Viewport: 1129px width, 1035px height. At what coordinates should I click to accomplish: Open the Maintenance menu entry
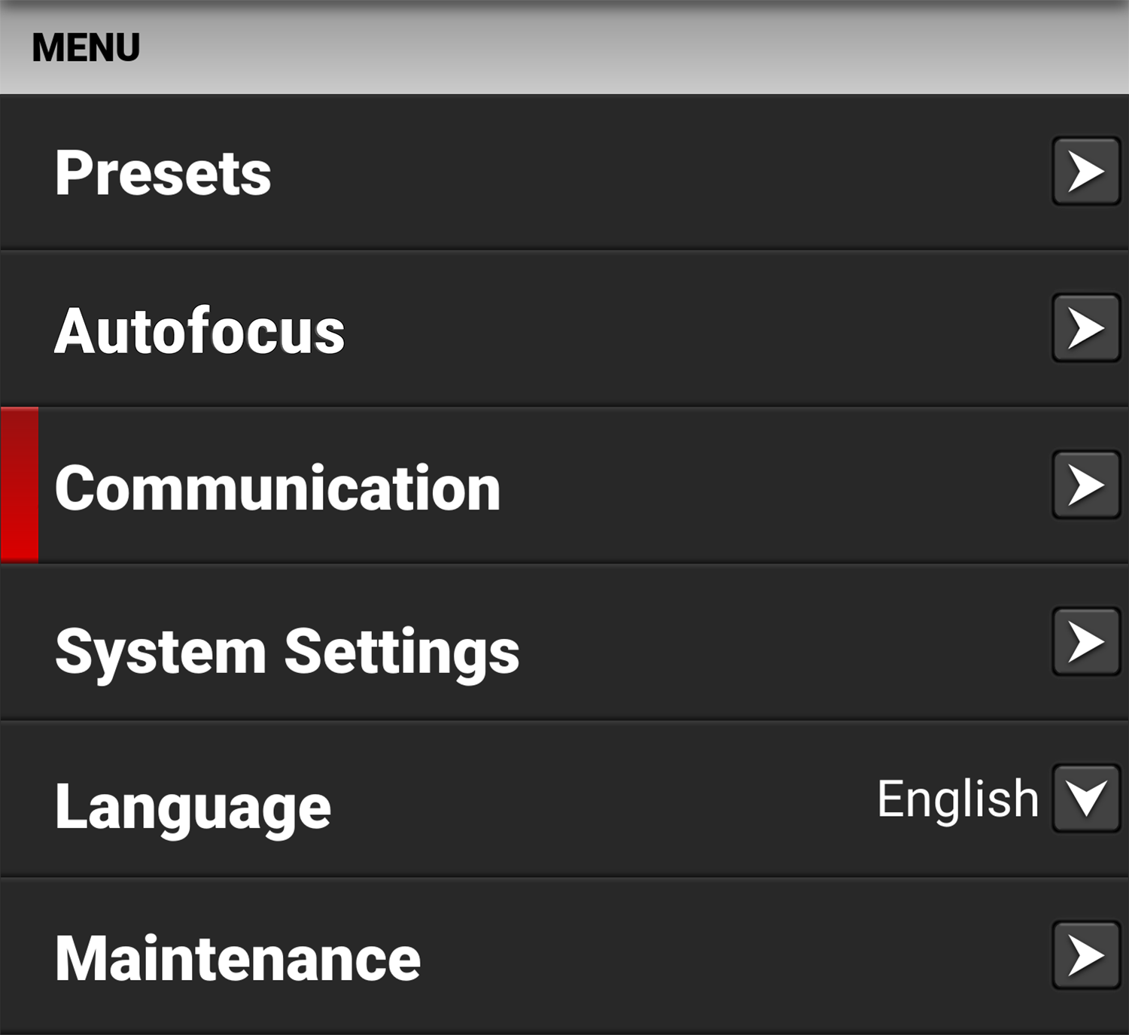(527, 957)
